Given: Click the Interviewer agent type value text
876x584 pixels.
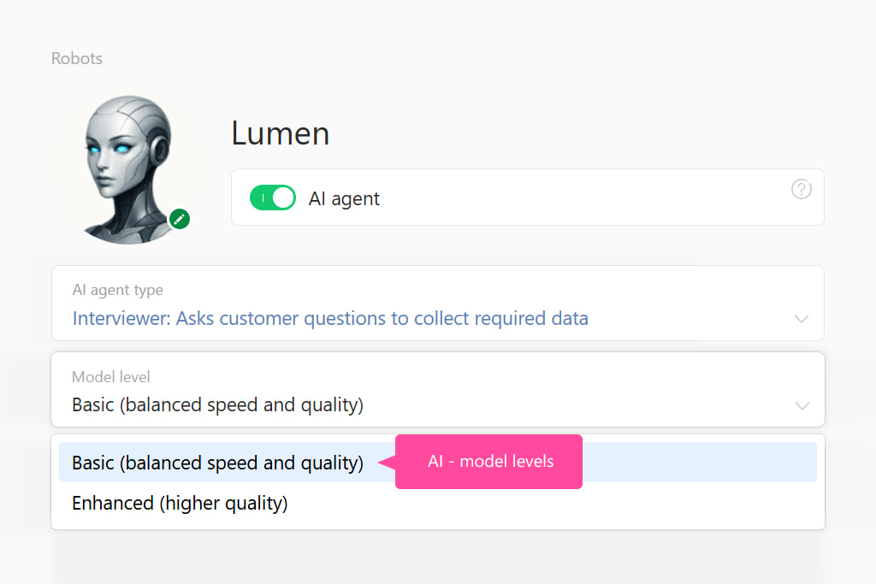Looking at the screenshot, I should (330, 319).
